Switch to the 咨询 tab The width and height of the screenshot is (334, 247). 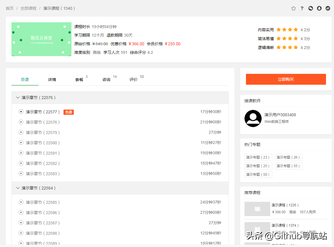pyautogui.click(x=106, y=79)
